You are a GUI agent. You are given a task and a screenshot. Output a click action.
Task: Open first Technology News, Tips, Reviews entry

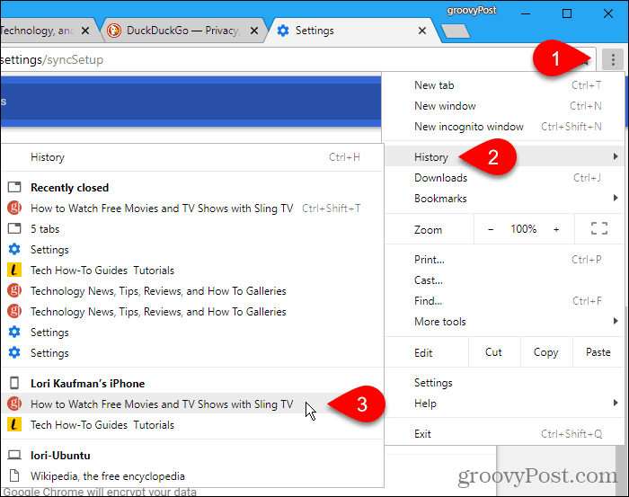click(x=192, y=291)
